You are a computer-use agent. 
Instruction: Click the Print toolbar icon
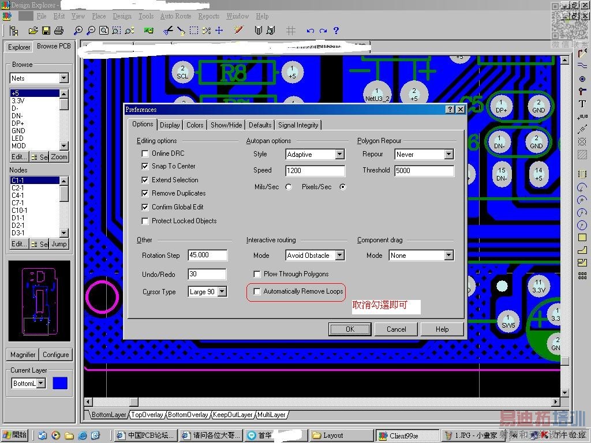59,31
